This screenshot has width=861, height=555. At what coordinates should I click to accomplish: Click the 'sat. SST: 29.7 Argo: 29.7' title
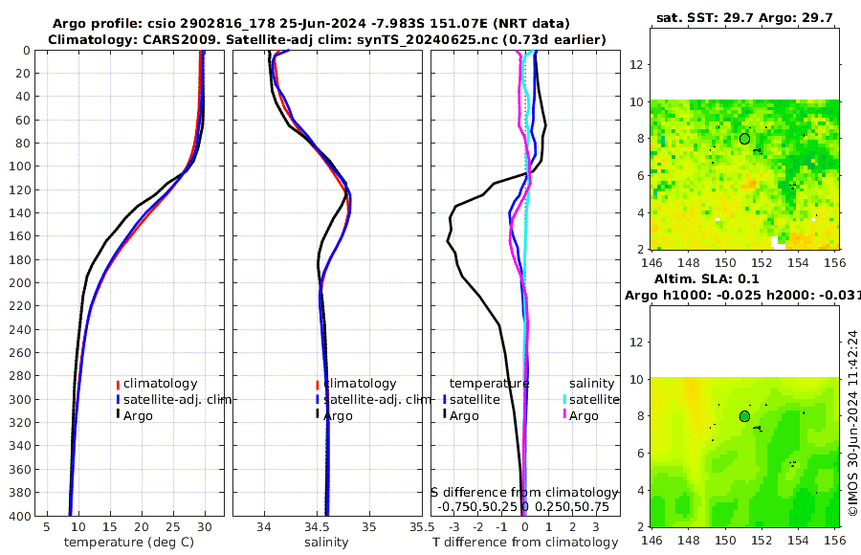[x=744, y=18]
